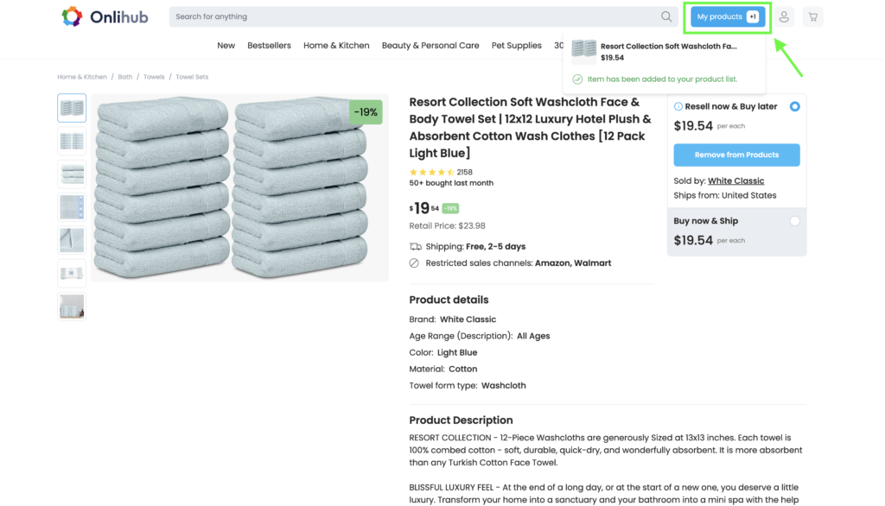The width and height of the screenshot is (885, 506).
Task: Open the White Classic seller link
Action: tap(735, 181)
